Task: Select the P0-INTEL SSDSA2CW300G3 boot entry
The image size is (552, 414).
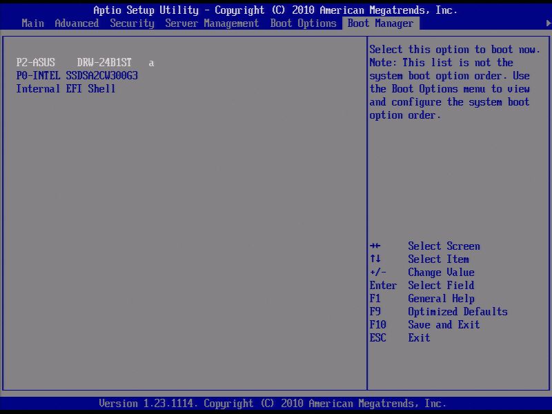Action: coord(78,75)
